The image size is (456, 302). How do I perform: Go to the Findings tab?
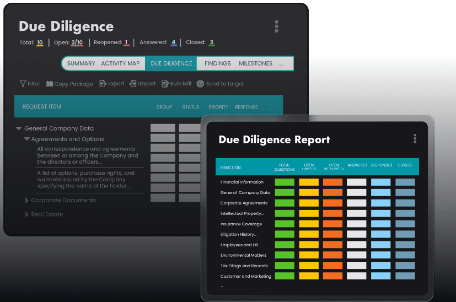pos(217,63)
